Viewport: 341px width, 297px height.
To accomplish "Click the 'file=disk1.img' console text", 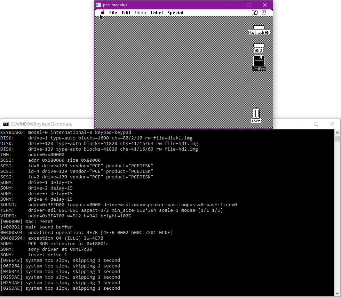I will pyautogui.click(x=173, y=138).
